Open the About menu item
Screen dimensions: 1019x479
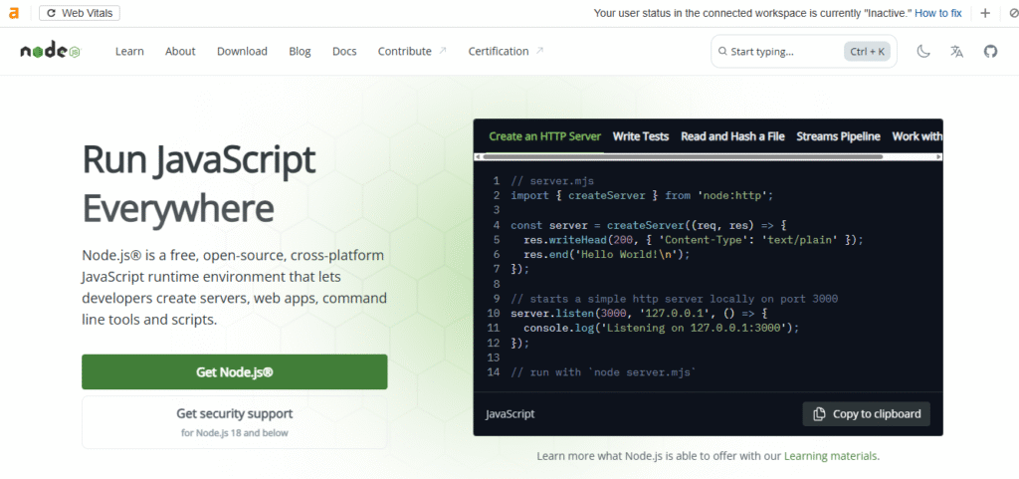pos(180,52)
